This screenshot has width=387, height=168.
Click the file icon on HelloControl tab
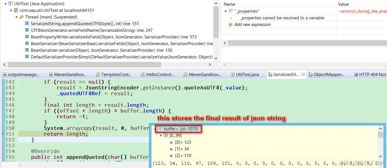143,75
